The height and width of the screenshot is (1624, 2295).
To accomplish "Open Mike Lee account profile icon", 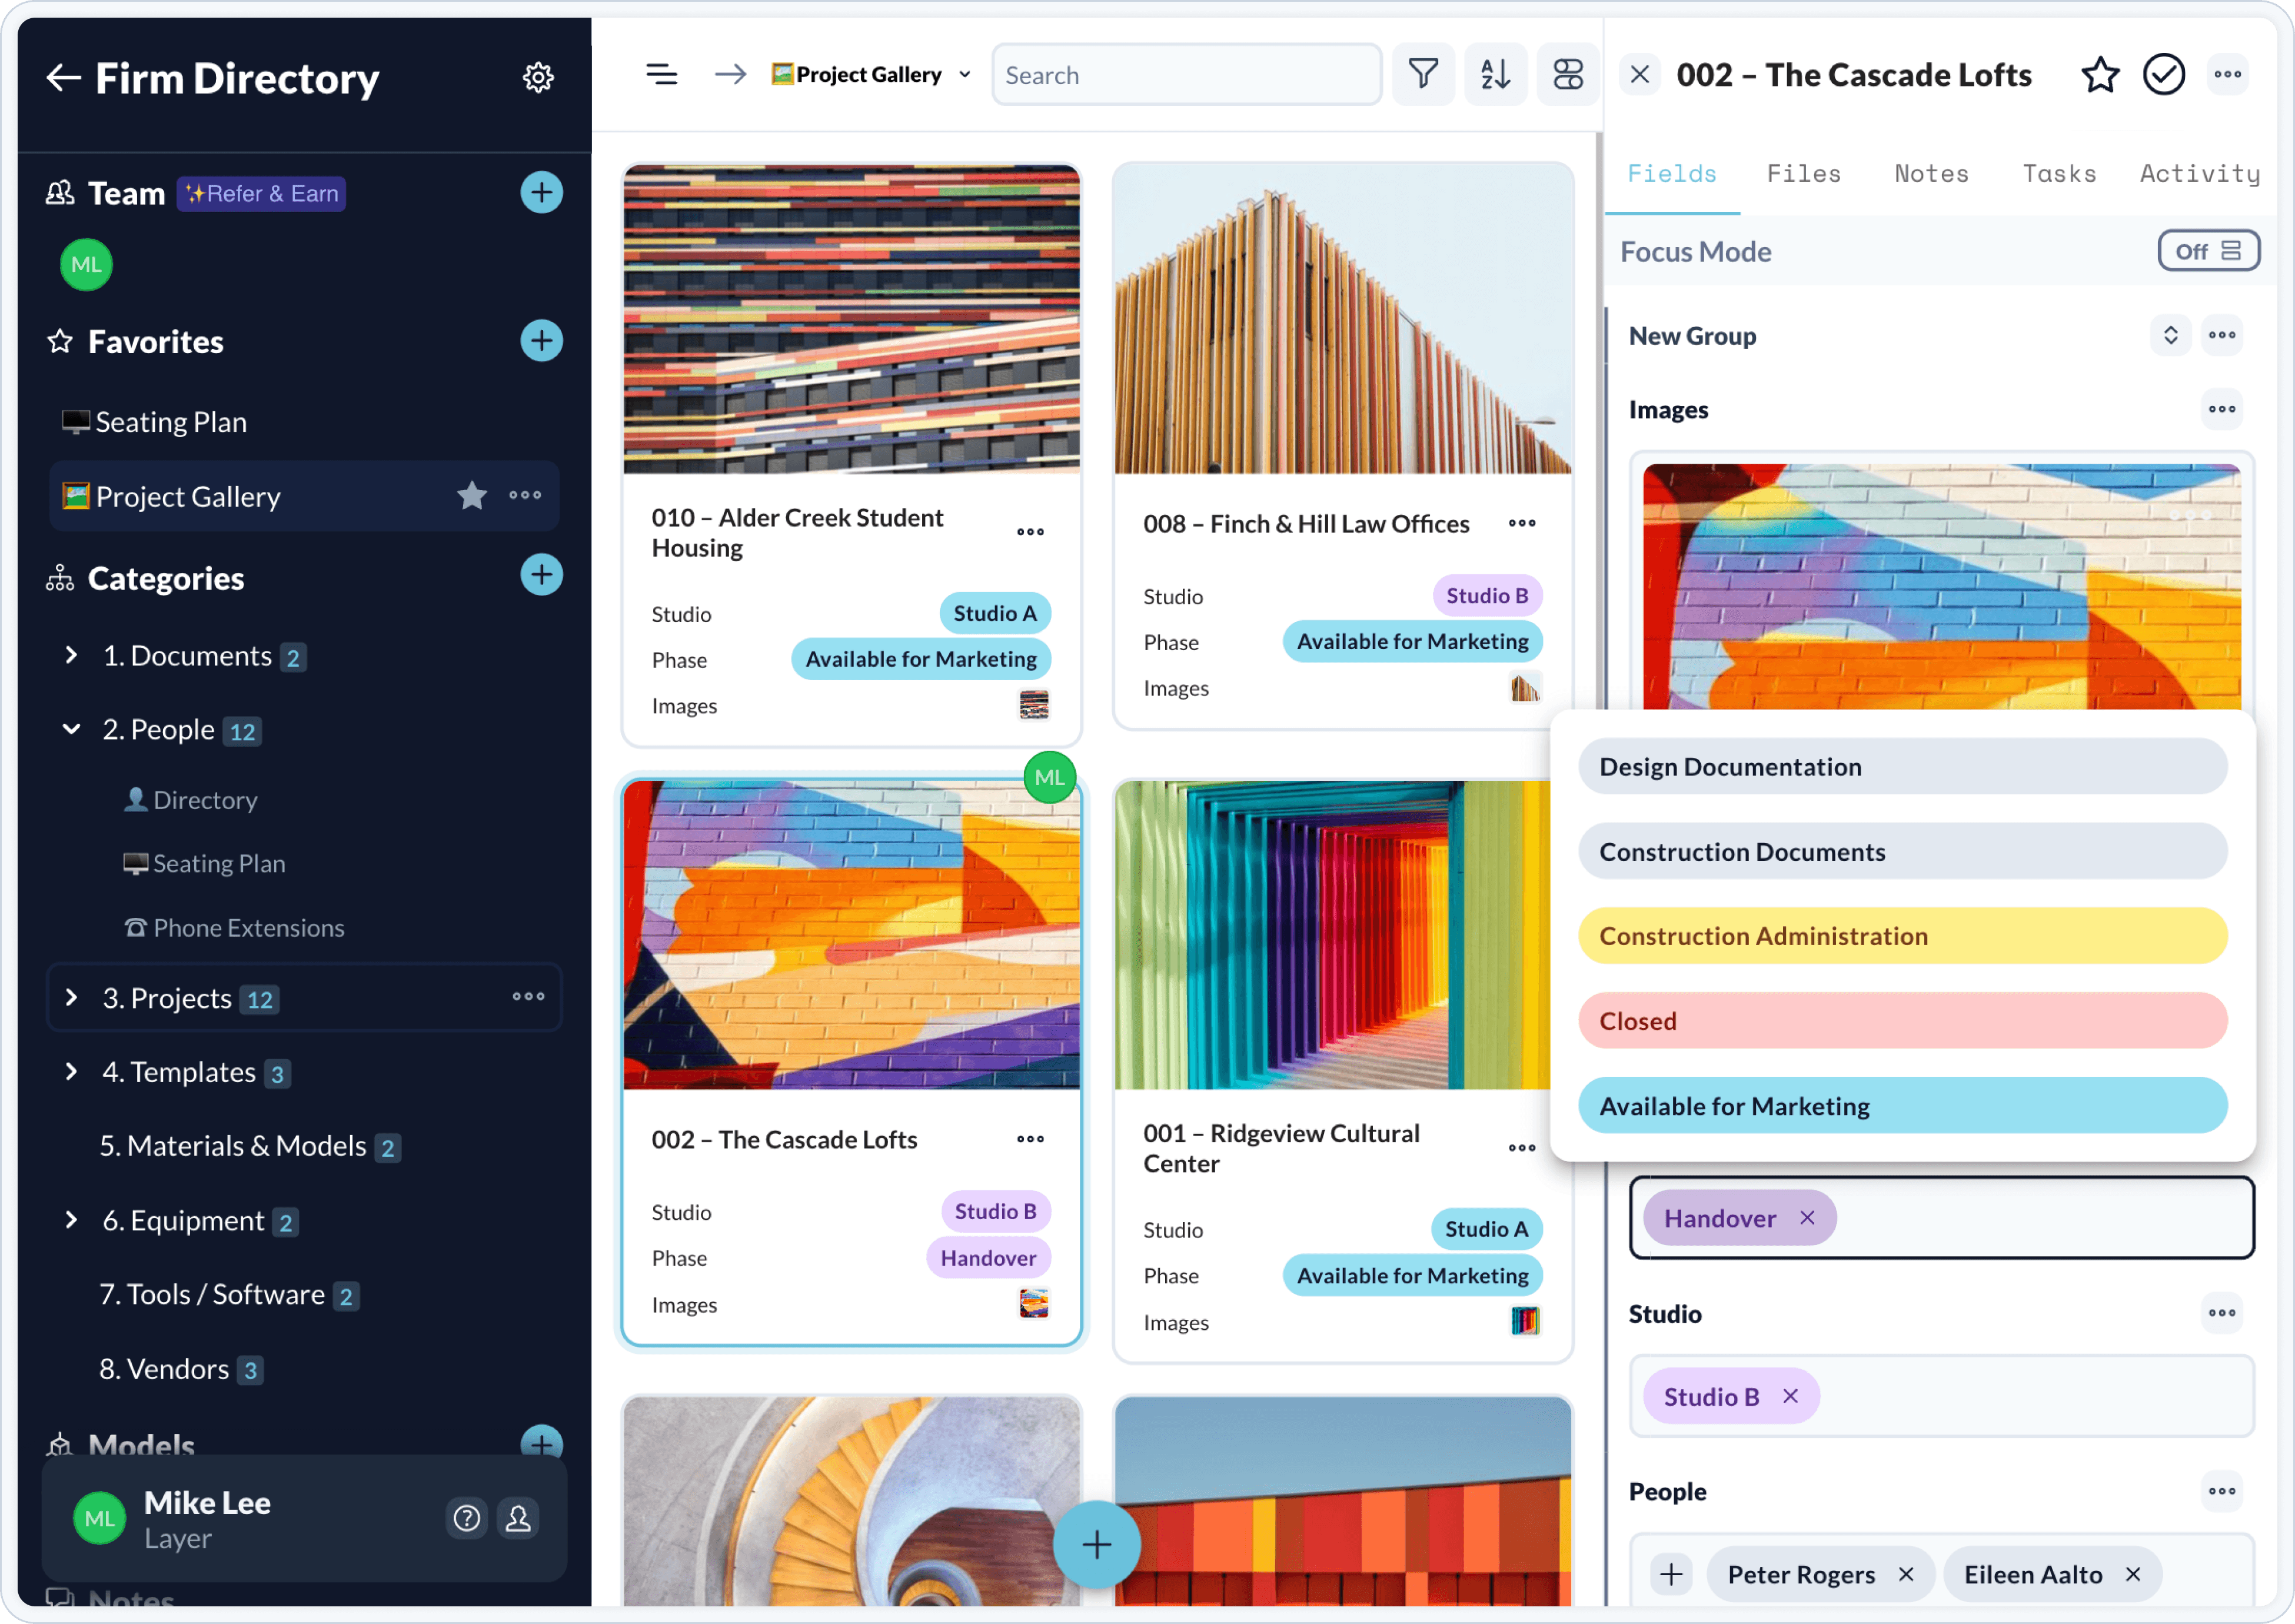I will pos(518,1518).
